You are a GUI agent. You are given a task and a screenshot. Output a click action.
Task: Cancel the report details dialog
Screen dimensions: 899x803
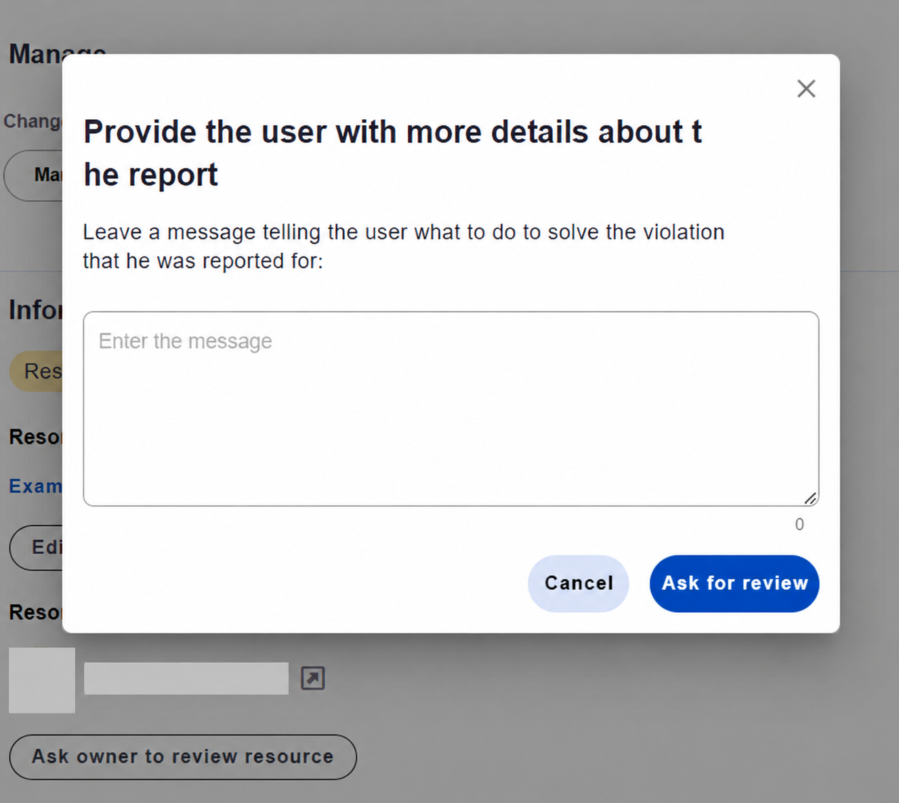coord(578,584)
